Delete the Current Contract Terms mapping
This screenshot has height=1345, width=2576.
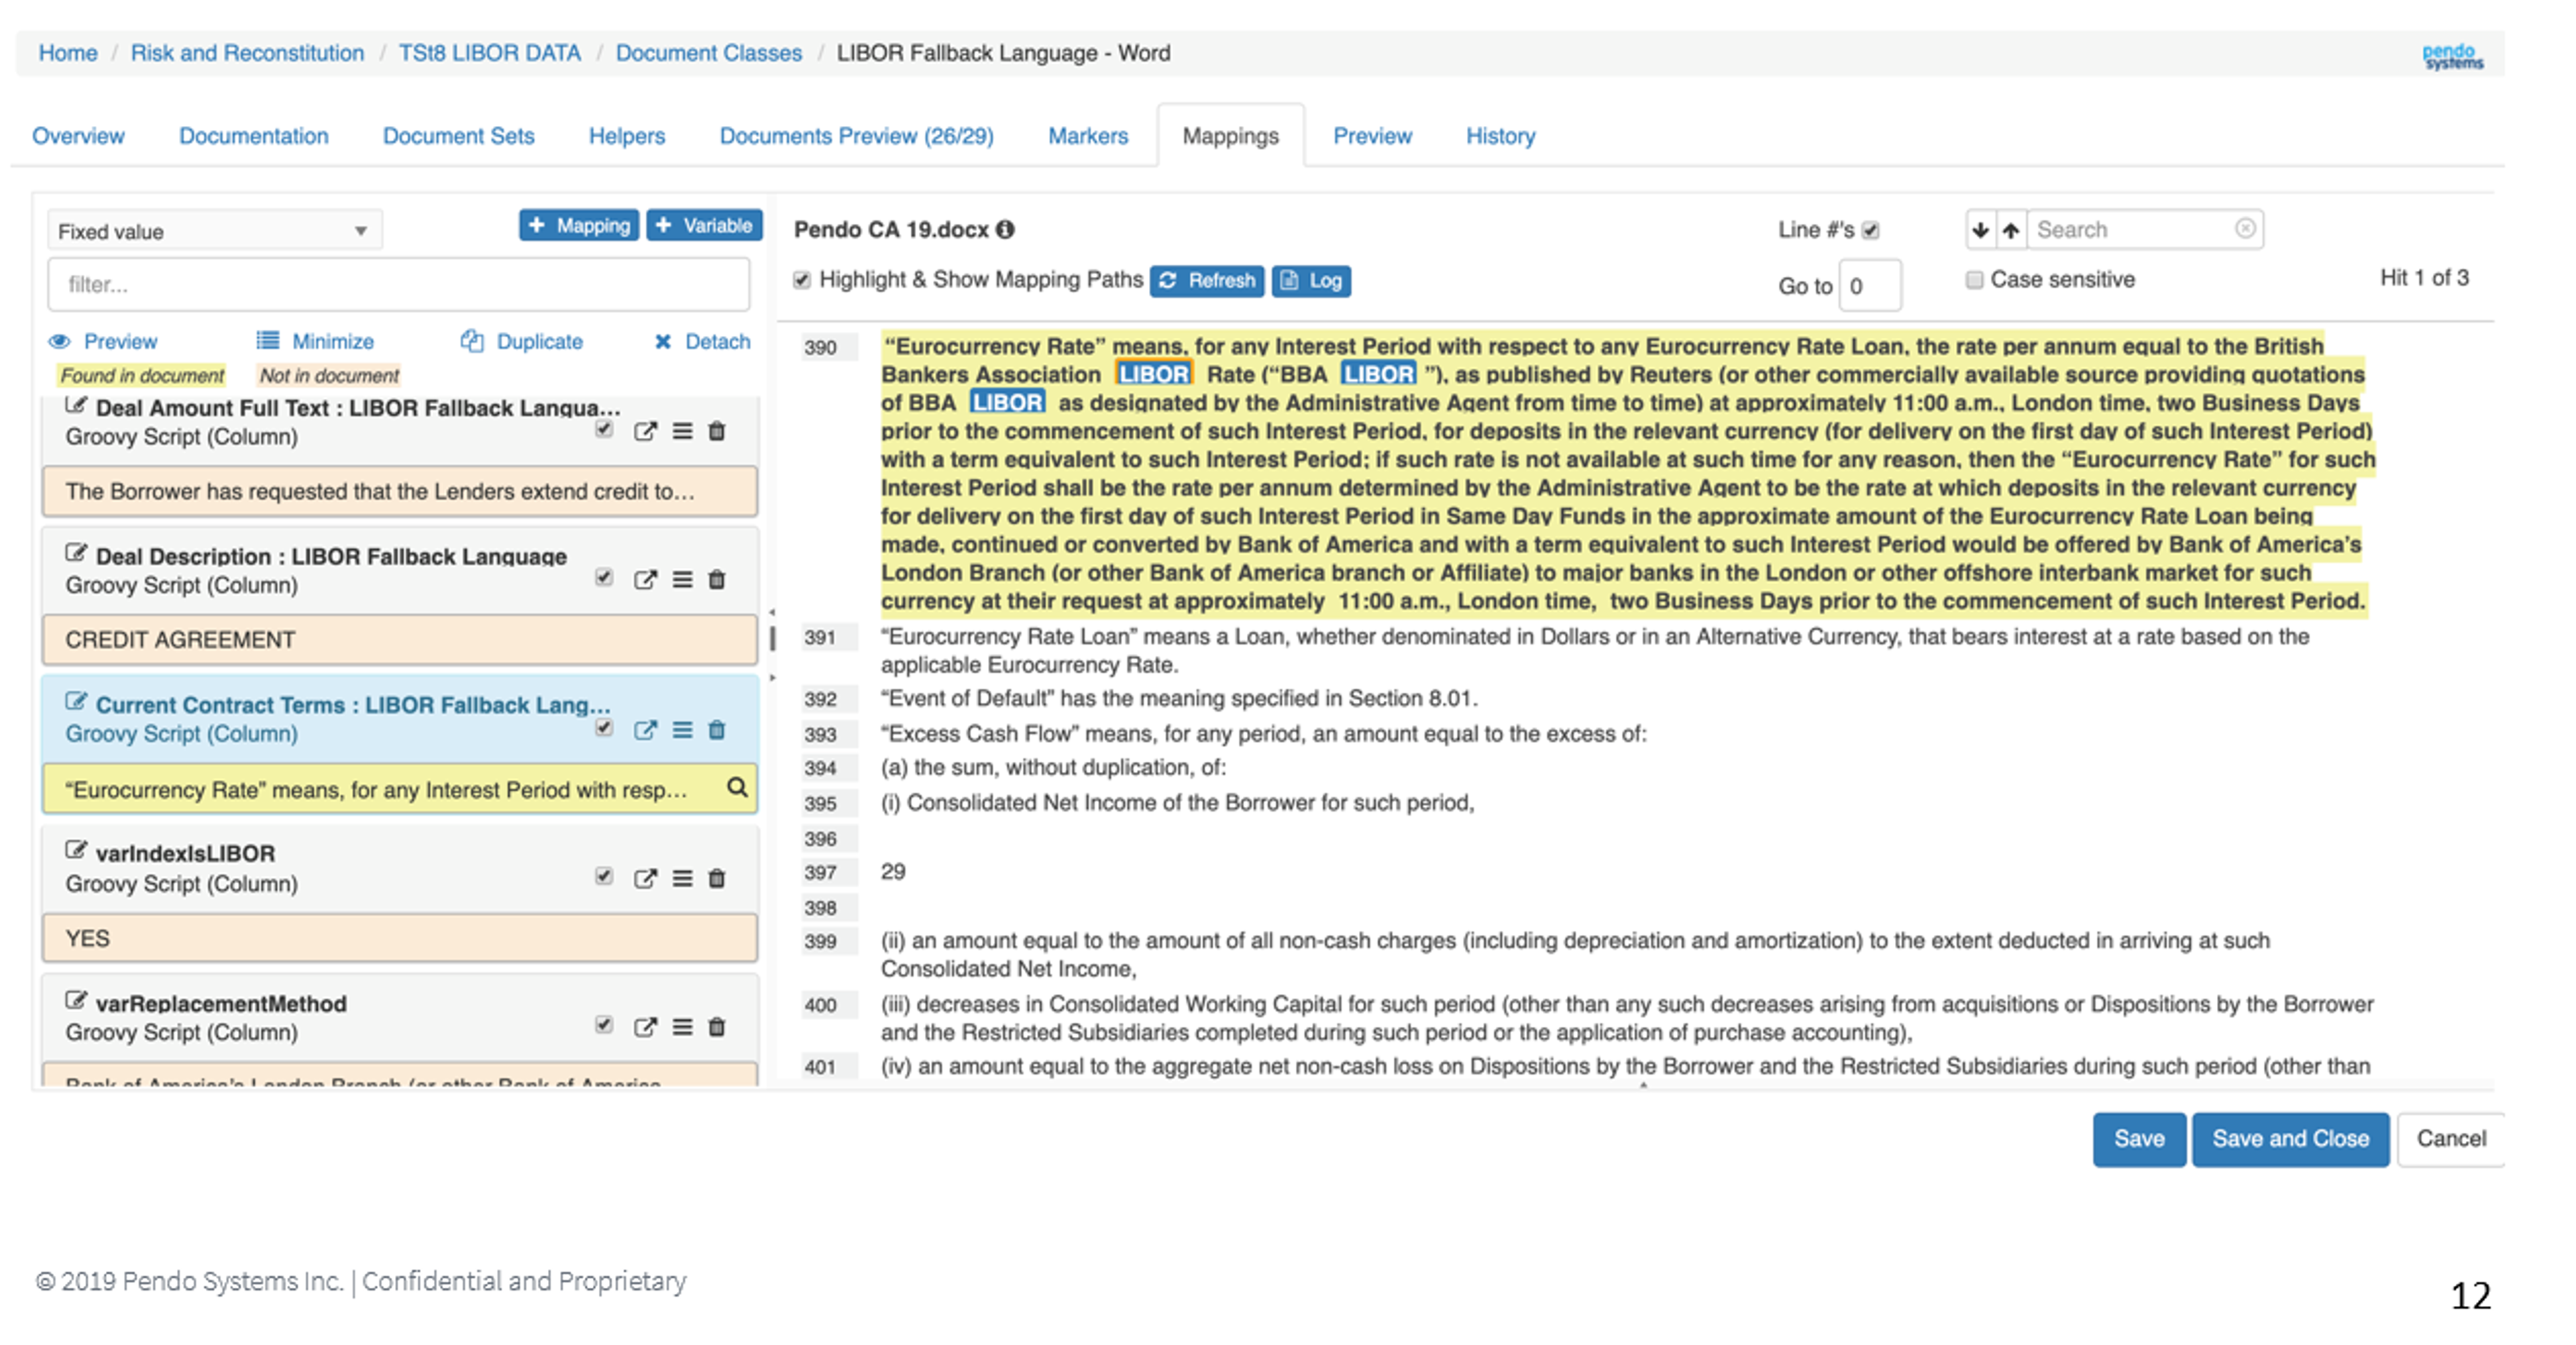(x=717, y=730)
